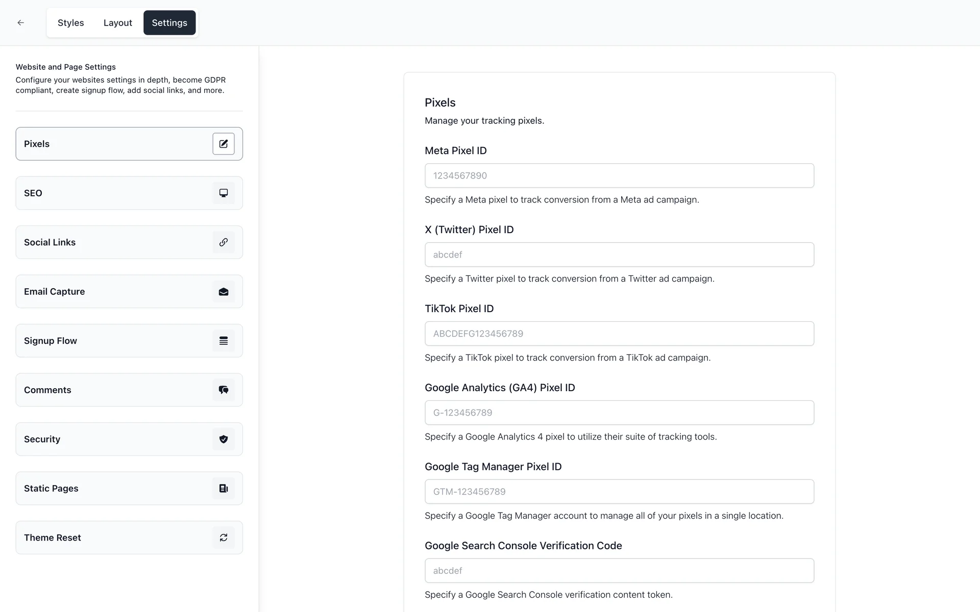Click the Google Search Console Verification Code field
Image resolution: width=980 pixels, height=612 pixels.
click(619, 571)
